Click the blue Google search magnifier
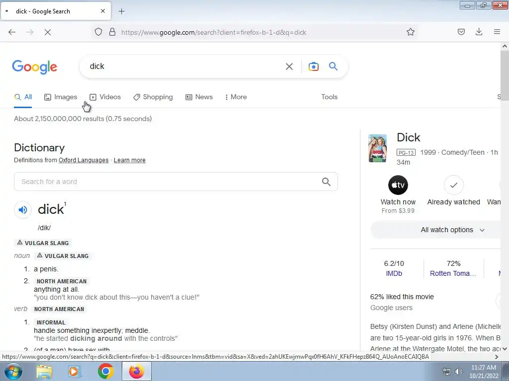The height and width of the screenshot is (381, 509). click(x=333, y=66)
